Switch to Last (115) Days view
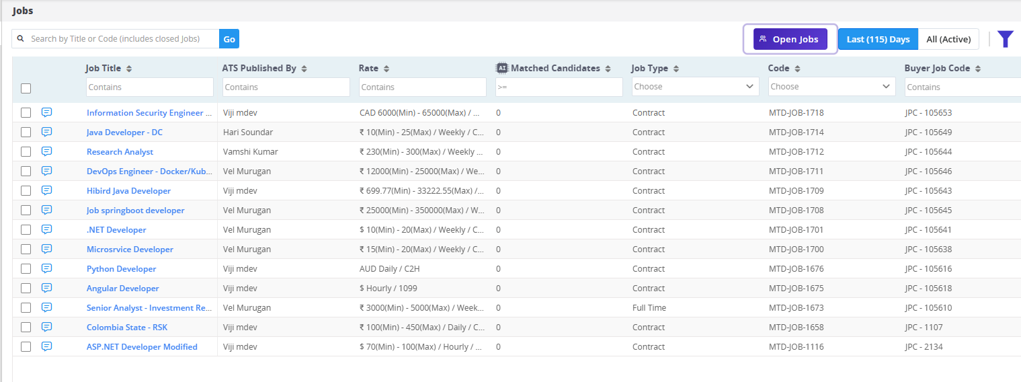Viewport: 1021px width, 382px height. coord(878,39)
